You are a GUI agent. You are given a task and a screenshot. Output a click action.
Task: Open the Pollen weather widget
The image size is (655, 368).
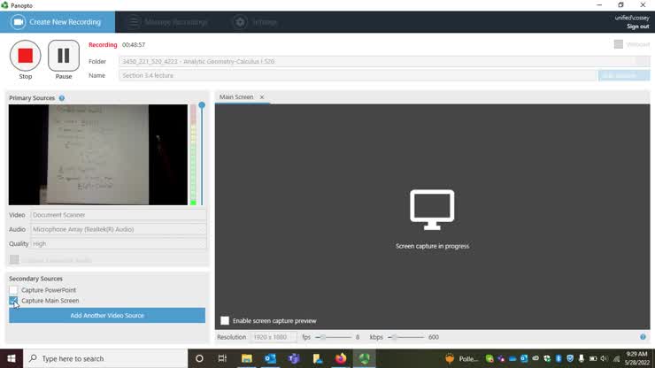pyautogui.click(x=461, y=359)
